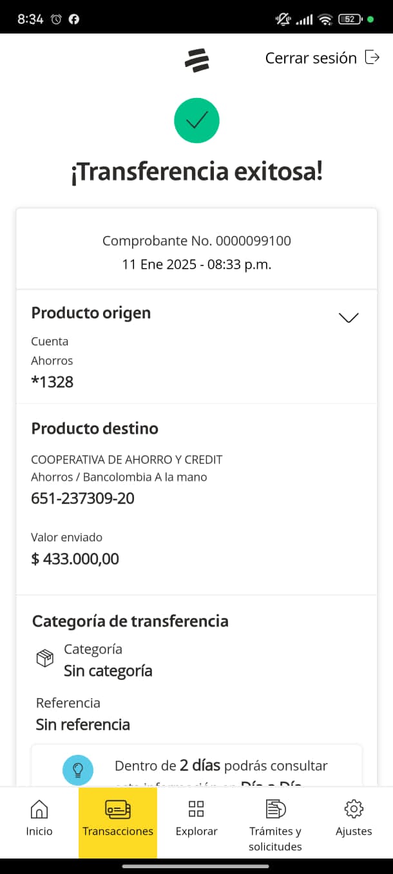Expand Producto origen with chevron

349,318
